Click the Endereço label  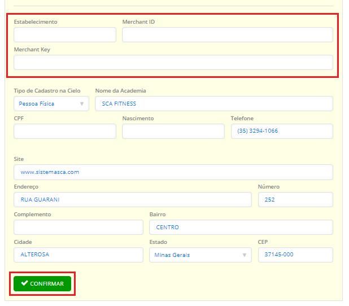(26, 187)
